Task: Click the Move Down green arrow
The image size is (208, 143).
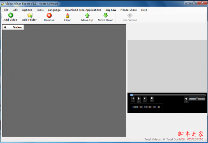Action: coord(105,15)
